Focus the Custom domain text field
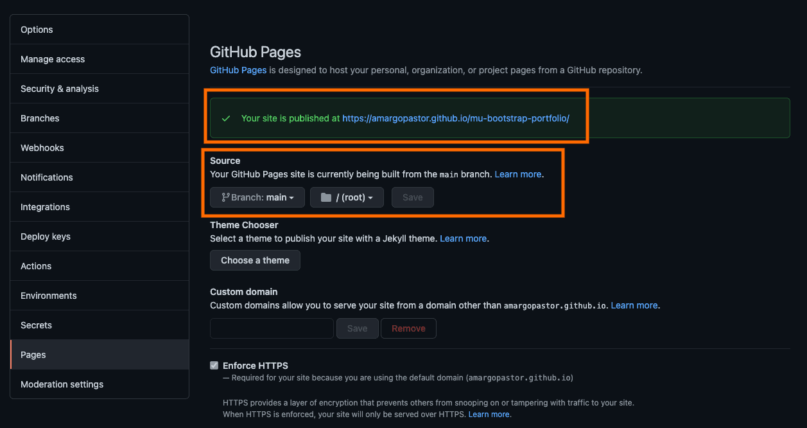This screenshot has width=807, height=428. 272,328
